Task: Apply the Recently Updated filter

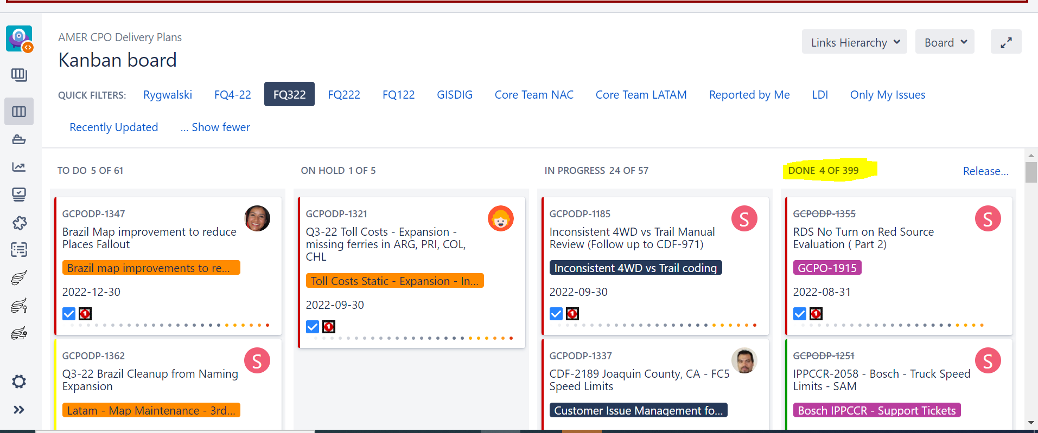Action: click(x=114, y=127)
